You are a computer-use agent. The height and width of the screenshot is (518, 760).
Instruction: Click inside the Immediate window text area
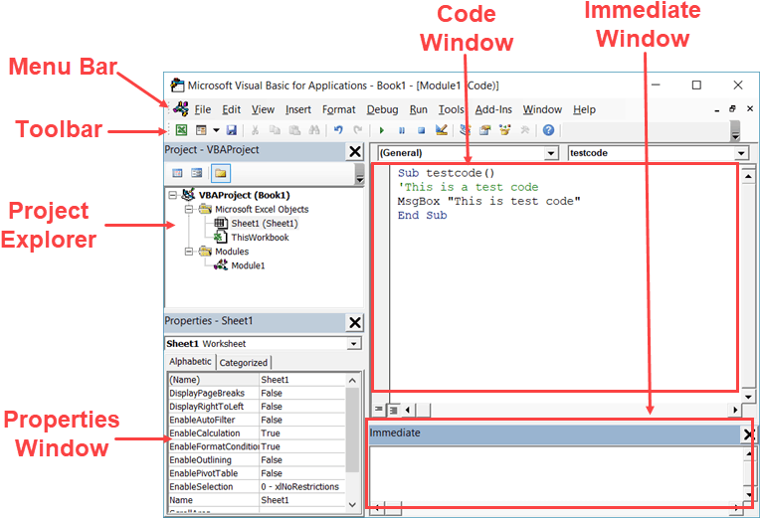click(556, 474)
